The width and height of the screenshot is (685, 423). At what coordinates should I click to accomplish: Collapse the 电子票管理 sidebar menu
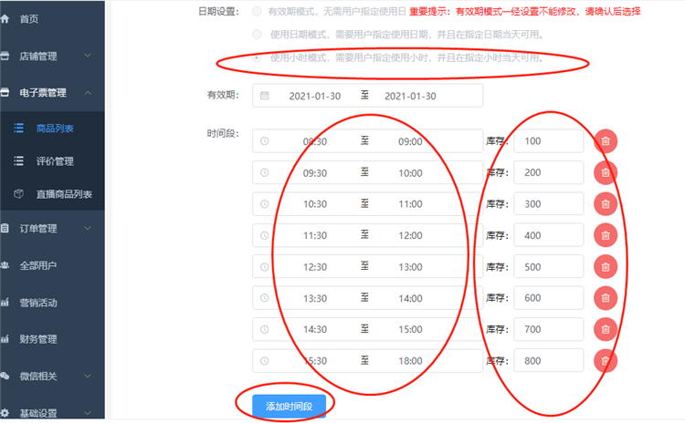(x=50, y=92)
